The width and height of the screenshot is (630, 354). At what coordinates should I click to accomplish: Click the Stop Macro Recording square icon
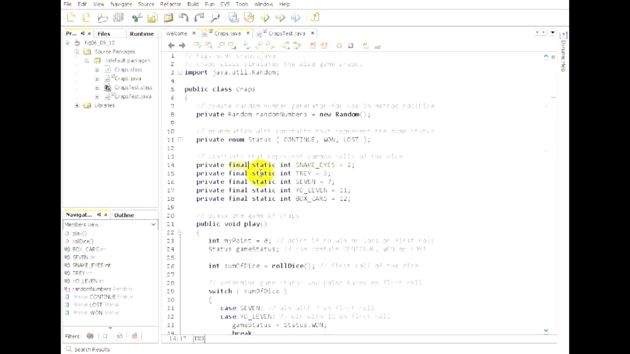[351, 46]
